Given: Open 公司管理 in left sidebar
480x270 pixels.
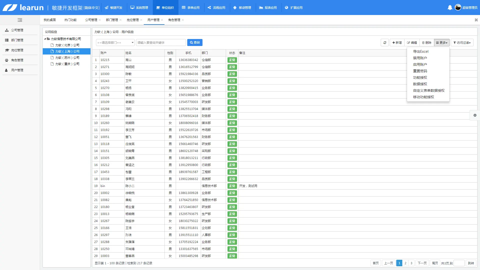Looking at the screenshot, I should [x=17, y=30].
